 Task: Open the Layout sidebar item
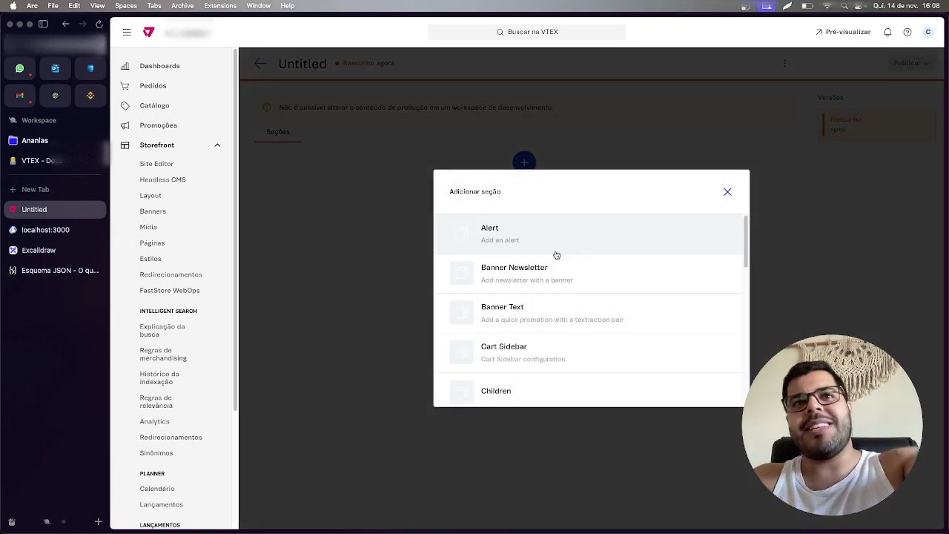tap(151, 196)
